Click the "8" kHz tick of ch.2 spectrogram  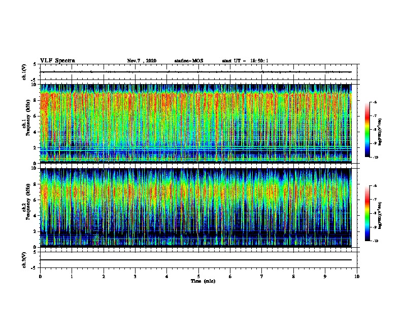pyautogui.click(x=35, y=184)
